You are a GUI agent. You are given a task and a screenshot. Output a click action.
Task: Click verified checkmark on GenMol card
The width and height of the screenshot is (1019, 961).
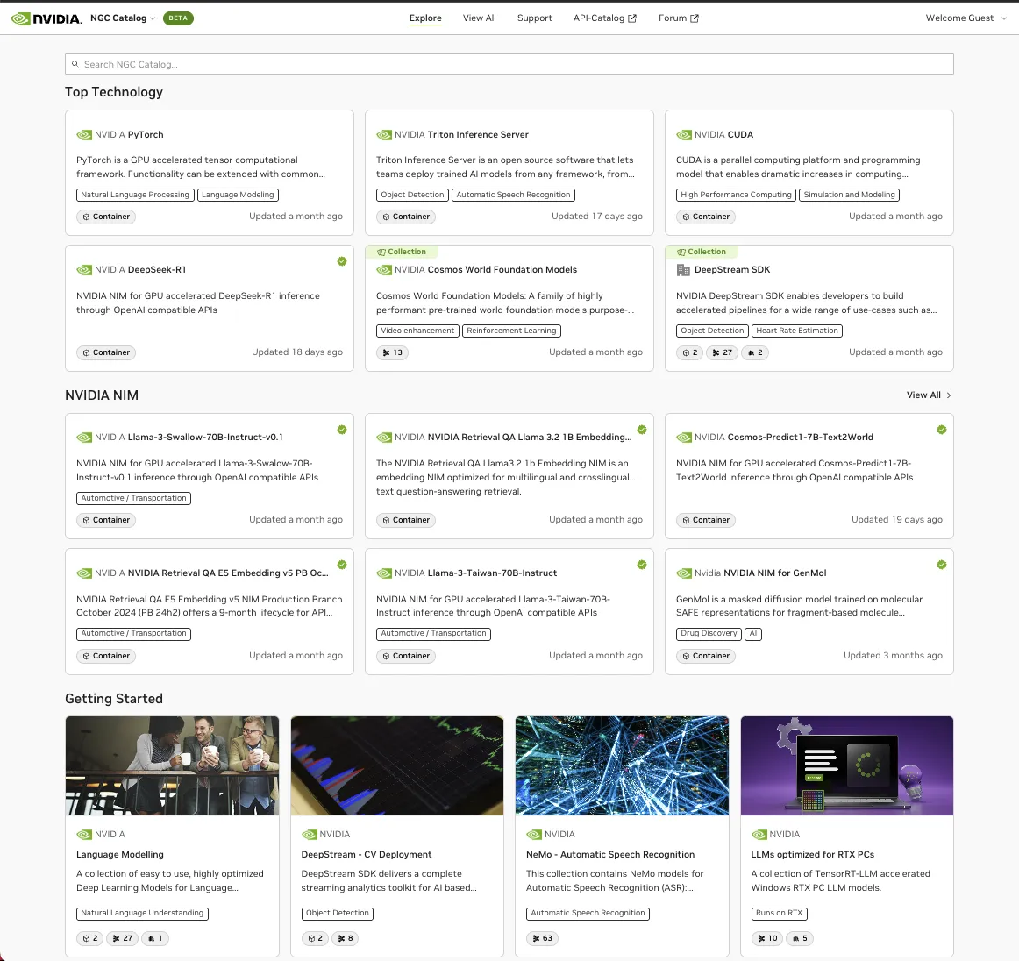pyautogui.click(x=942, y=565)
